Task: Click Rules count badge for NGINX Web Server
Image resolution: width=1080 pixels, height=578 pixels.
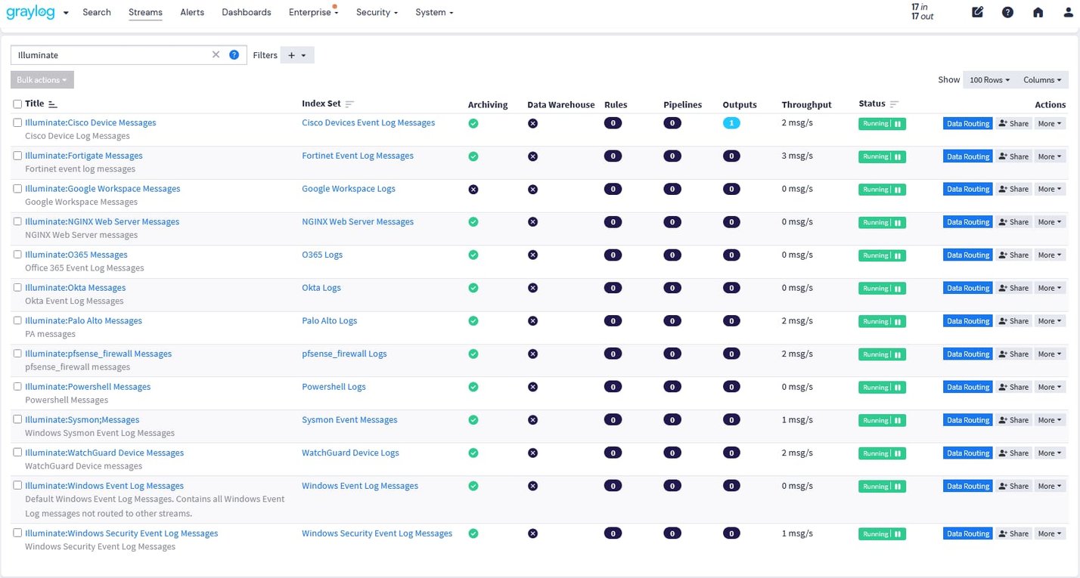Action: point(613,222)
